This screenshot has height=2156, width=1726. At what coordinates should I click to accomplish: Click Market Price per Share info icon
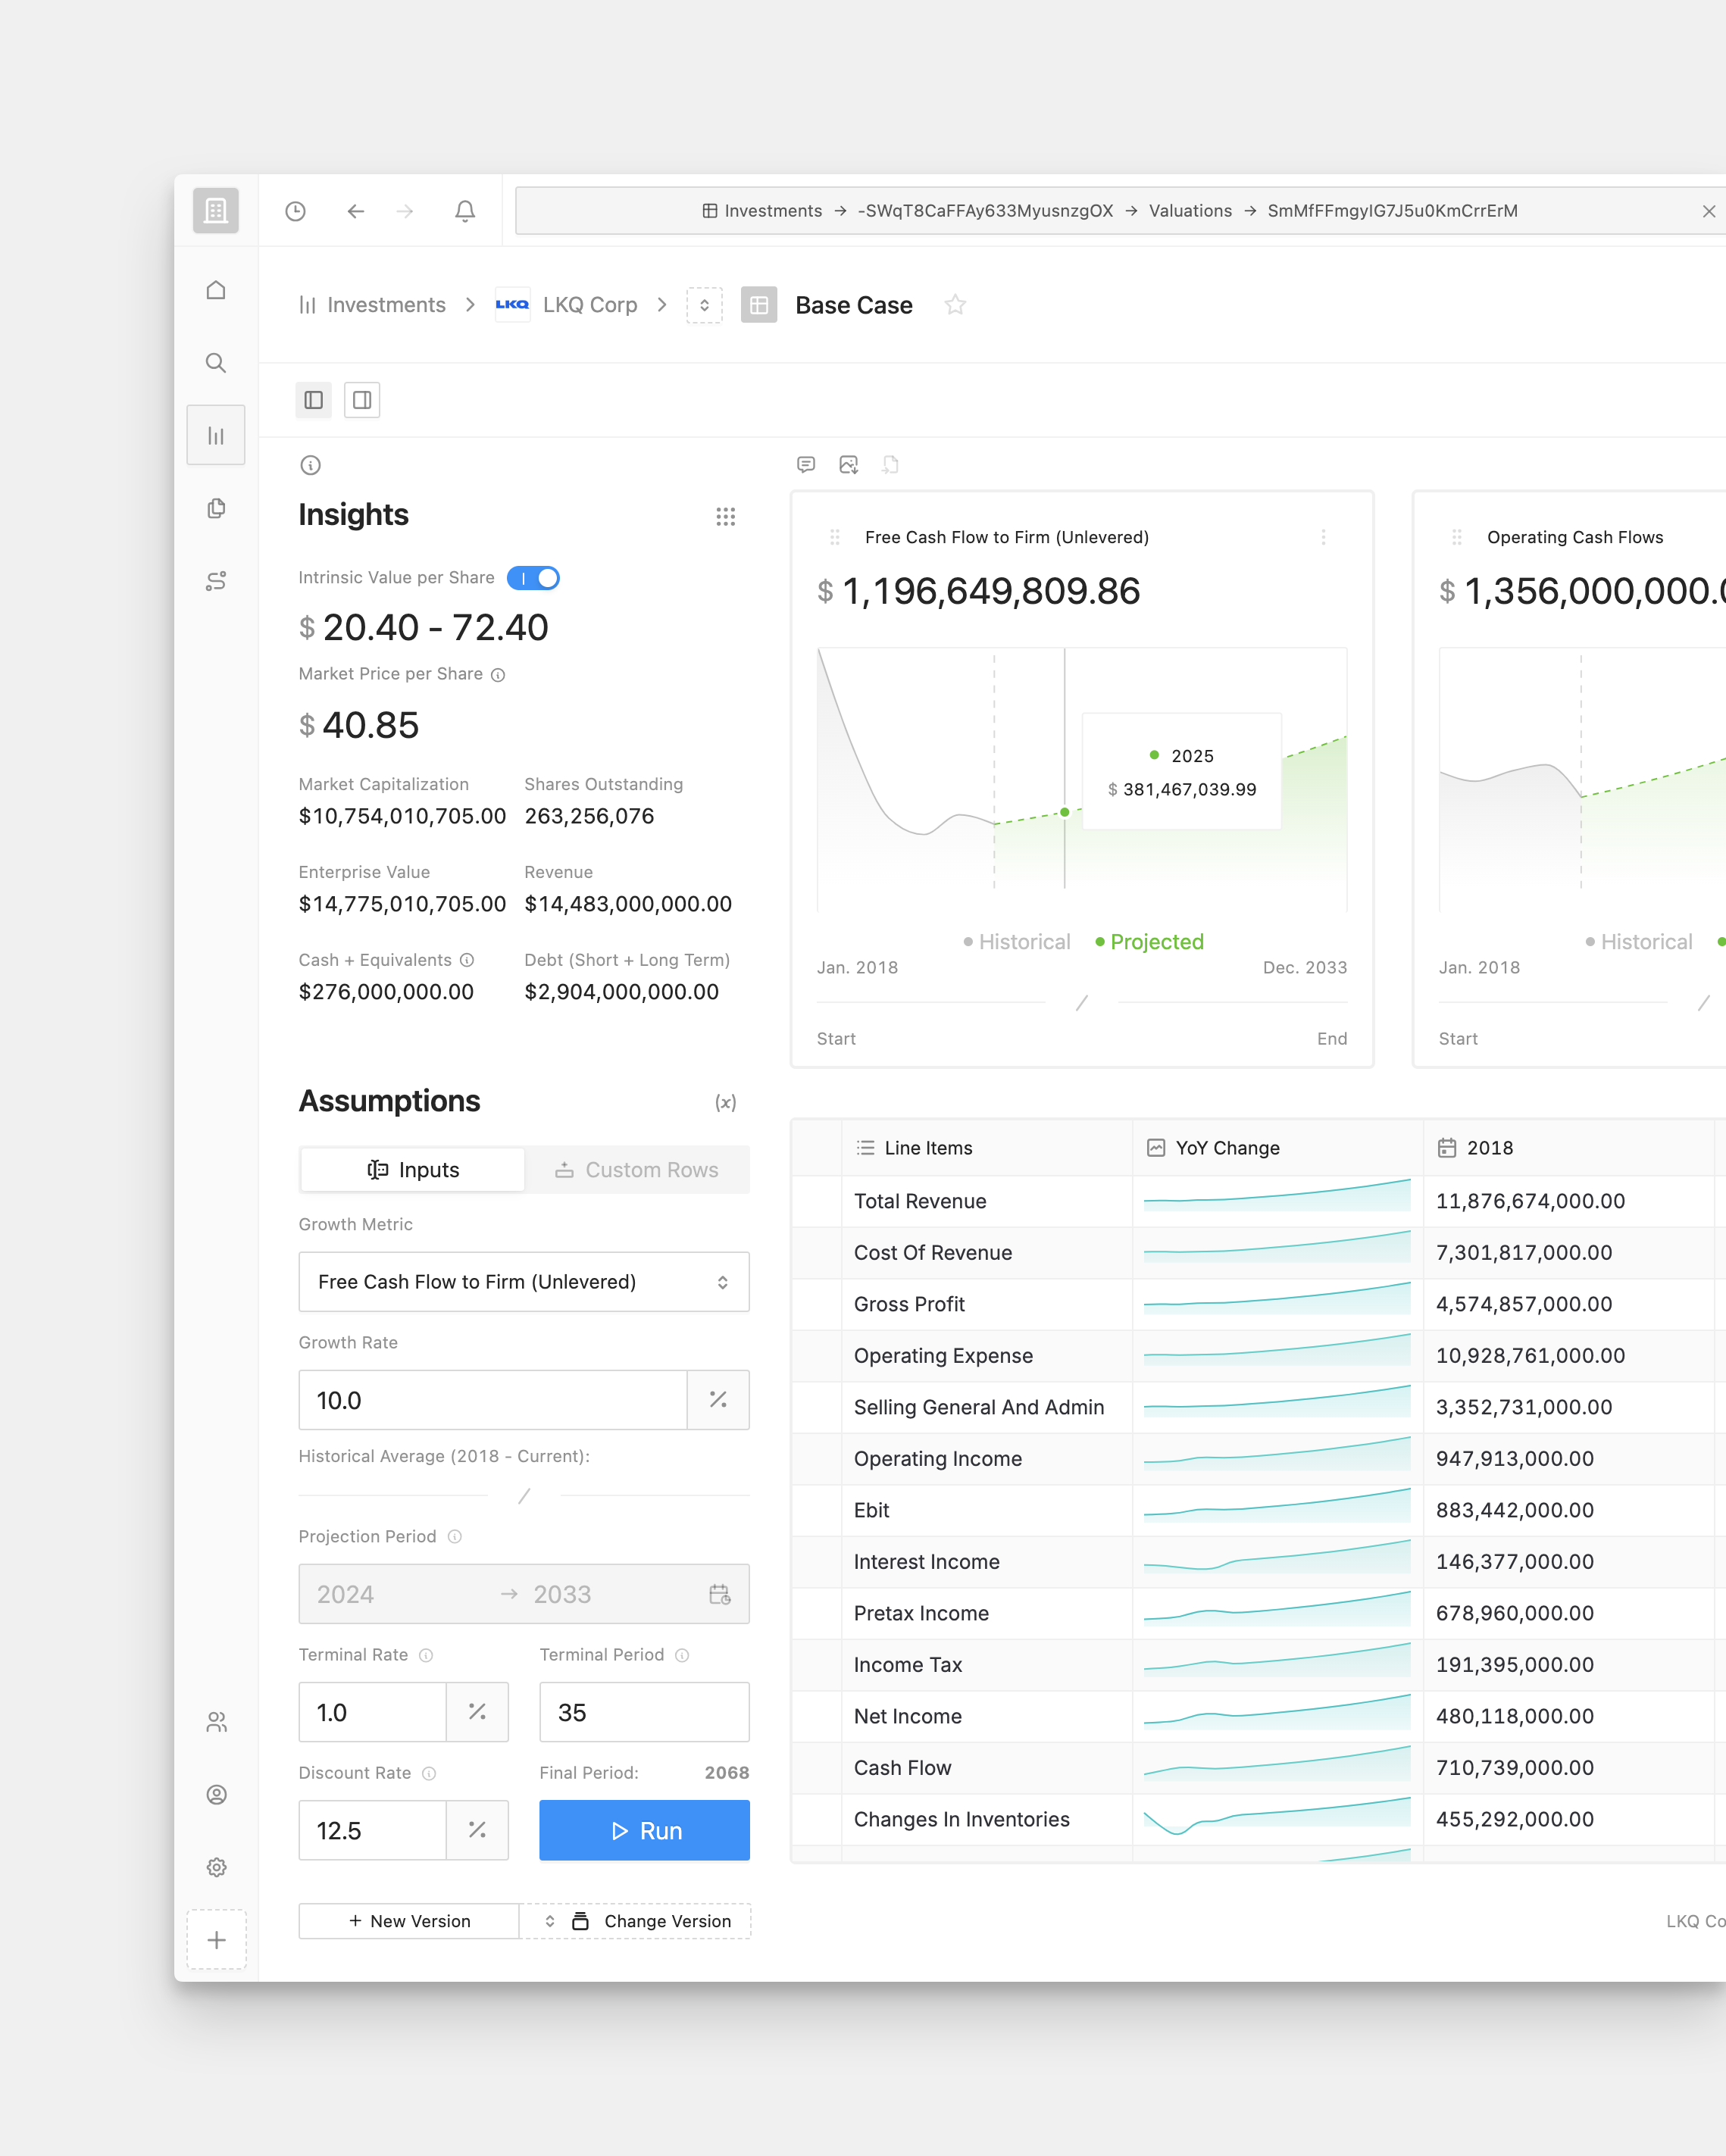click(498, 675)
